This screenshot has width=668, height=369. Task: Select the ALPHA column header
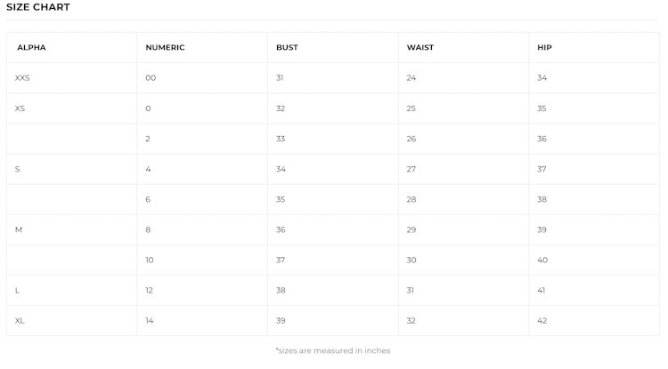(x=31, y=47)
